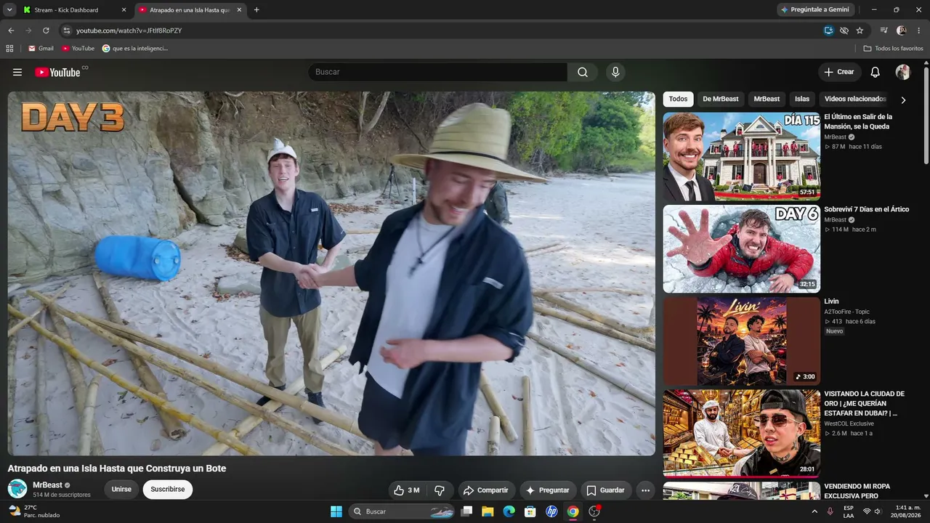Open the WestCOL Exclusive channel link
Screen dimensions: 930x523
point(849,423)
